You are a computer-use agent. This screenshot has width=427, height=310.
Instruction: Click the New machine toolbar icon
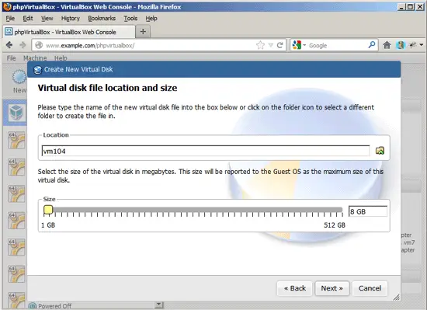(x=19, y=81)
